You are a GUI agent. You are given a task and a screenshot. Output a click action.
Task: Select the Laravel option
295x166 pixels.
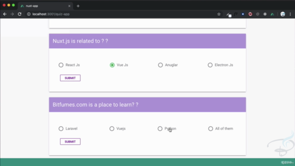(68, 129)
